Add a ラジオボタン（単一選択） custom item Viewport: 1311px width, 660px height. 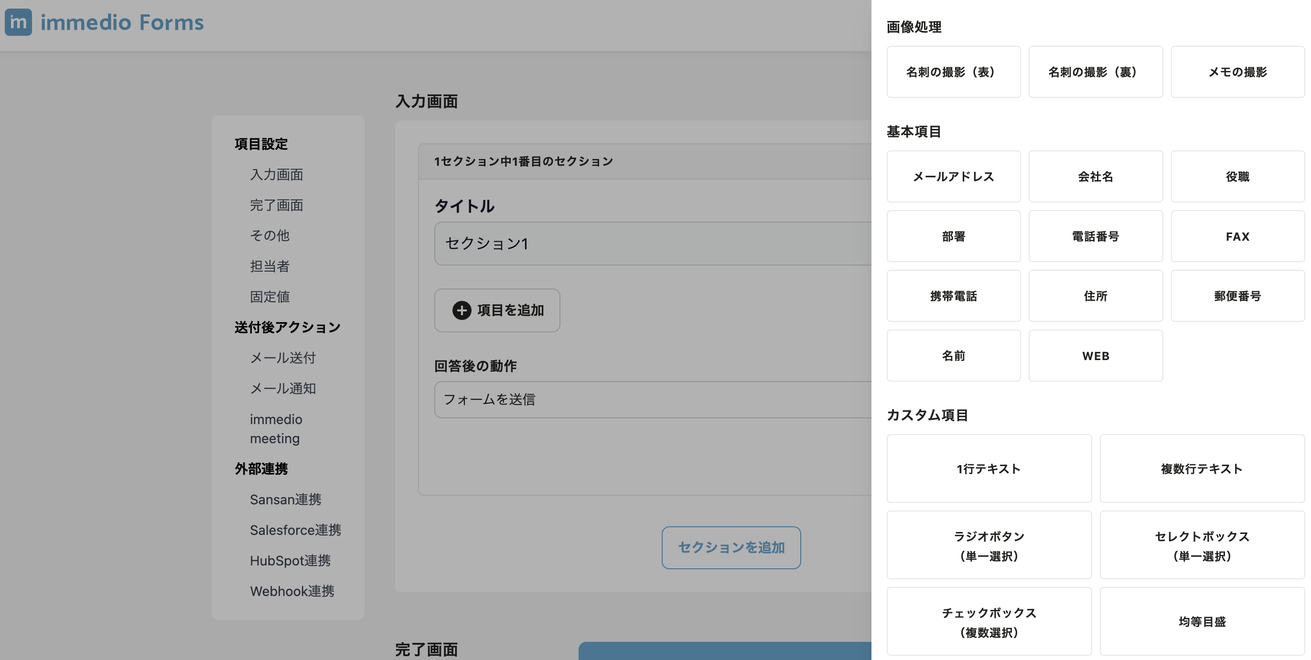point(989,545)
